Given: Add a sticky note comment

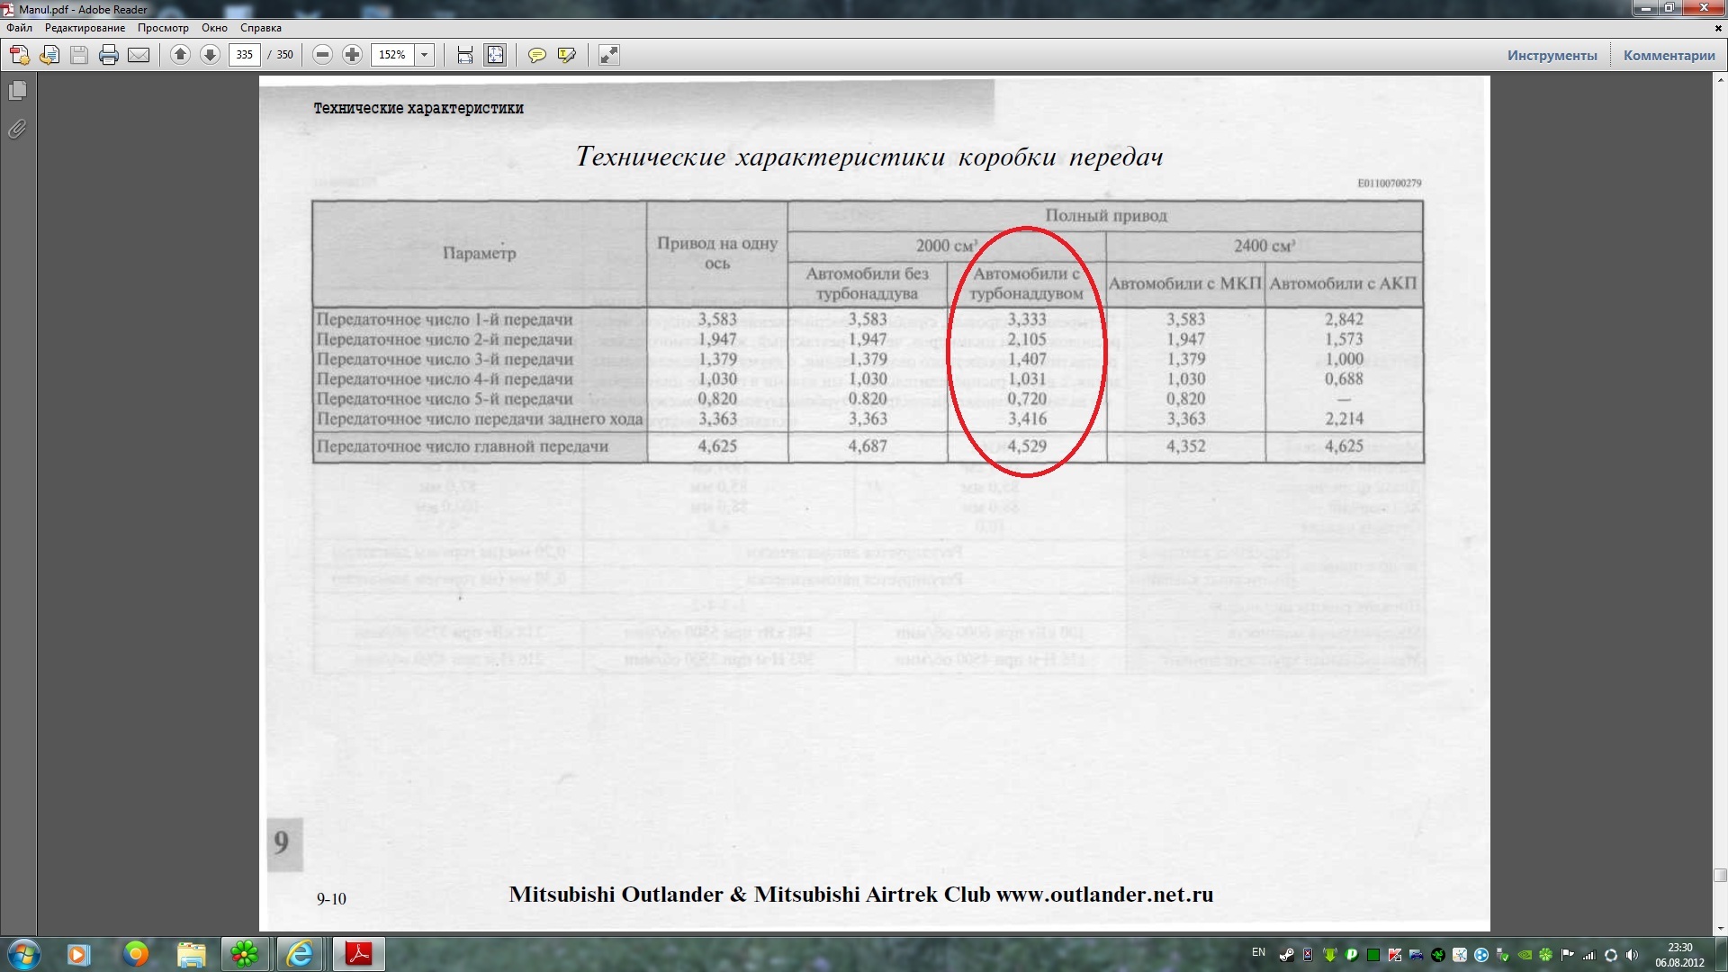Looking at the screenshot, I should pos(536,55).
